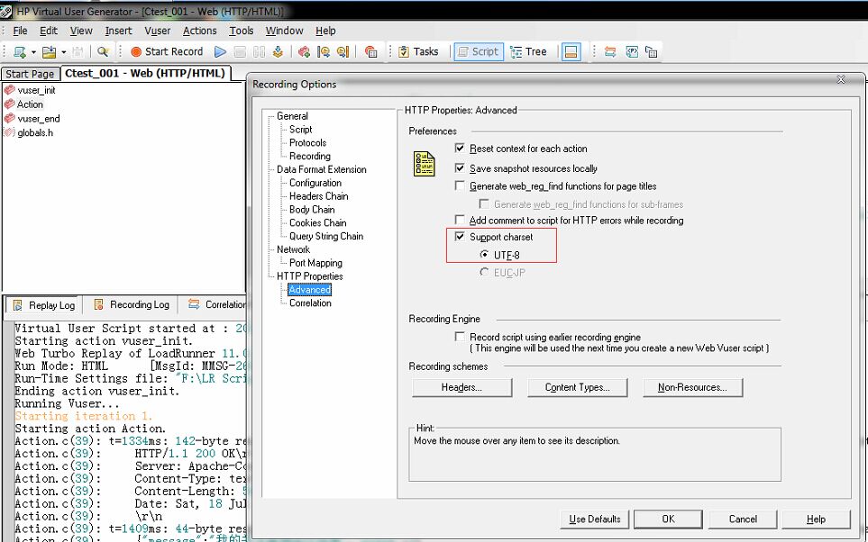
Task: Click the first yellow rendezvous icon
Action: point(324,52)
